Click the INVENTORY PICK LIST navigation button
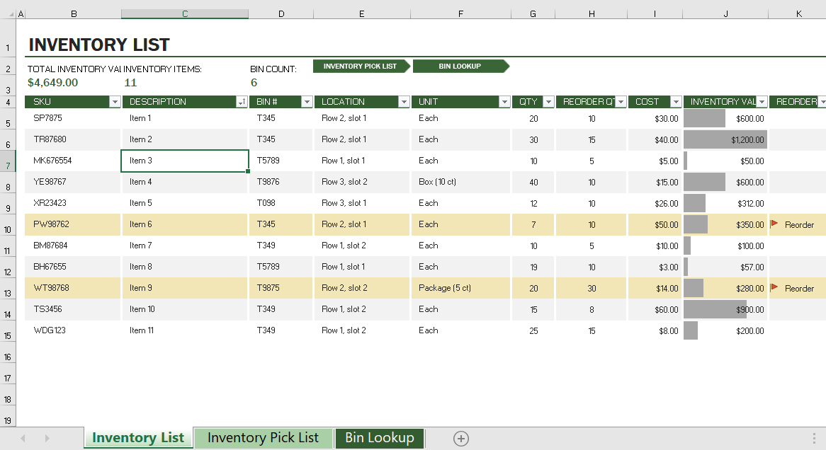 click(360, 66)
